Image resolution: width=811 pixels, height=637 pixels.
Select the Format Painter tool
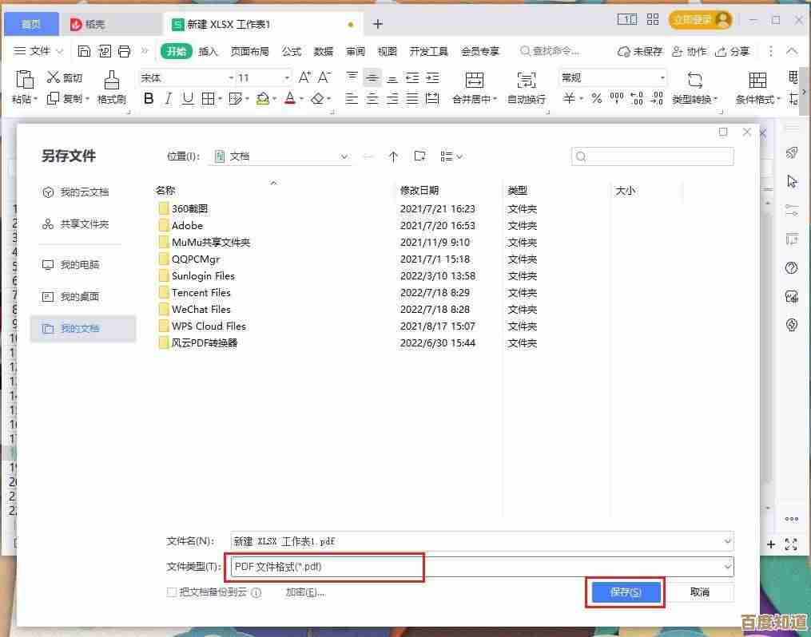point(112,87)
